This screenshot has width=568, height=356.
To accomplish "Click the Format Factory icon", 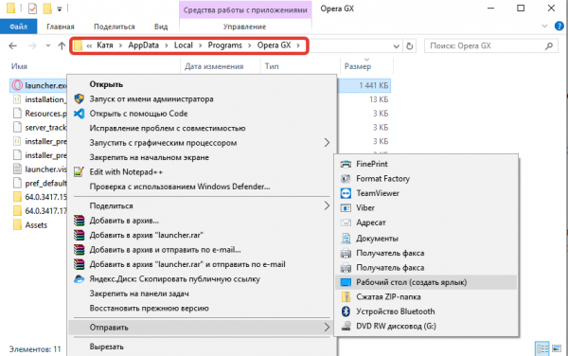I will [346, 179].
